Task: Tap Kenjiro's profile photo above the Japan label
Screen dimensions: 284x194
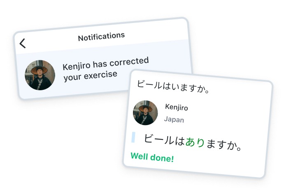Action: tap(145, 112)
